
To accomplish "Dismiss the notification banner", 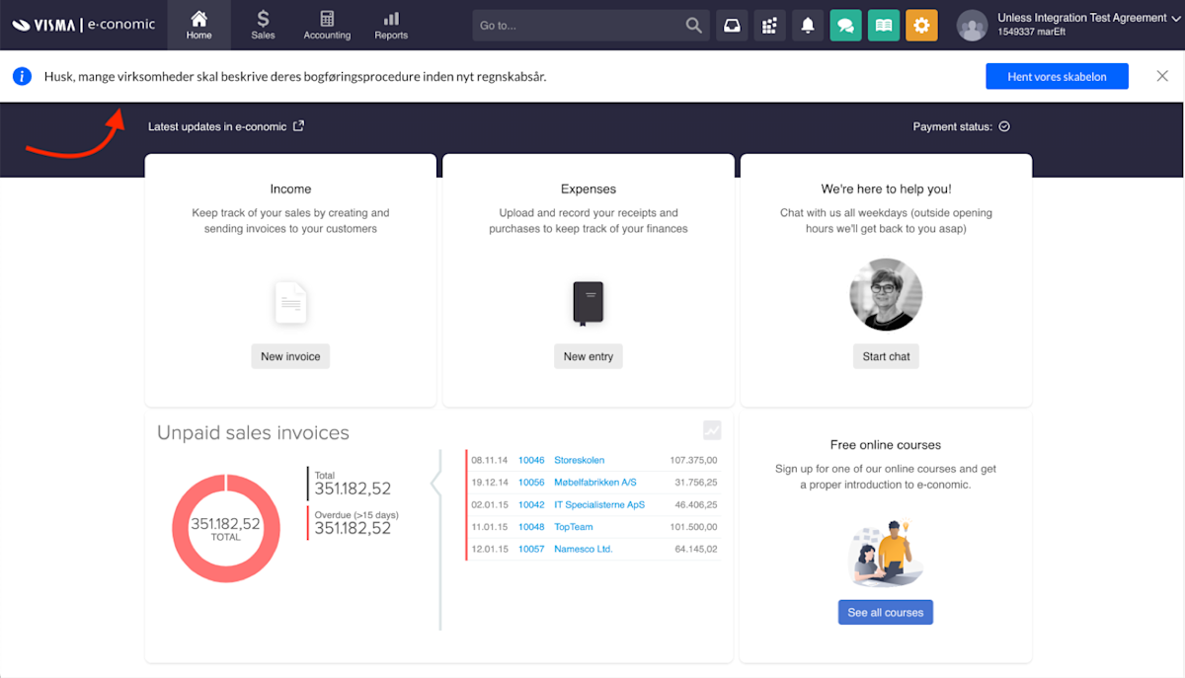I will [1162, 76].
